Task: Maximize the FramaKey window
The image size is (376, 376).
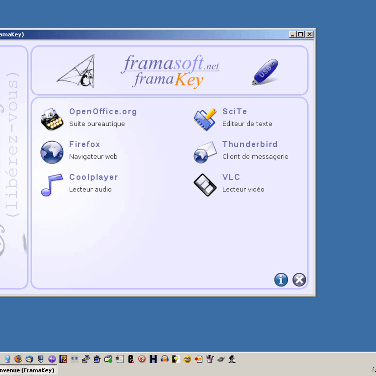Action: coord(301,34)
